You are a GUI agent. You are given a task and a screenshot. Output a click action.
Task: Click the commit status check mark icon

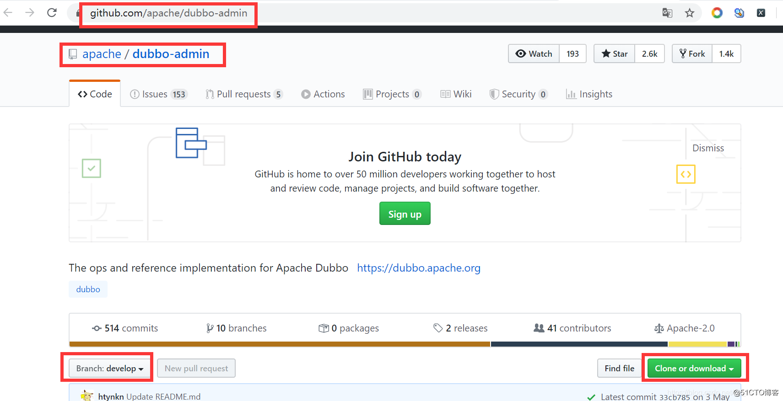(591, 397)
